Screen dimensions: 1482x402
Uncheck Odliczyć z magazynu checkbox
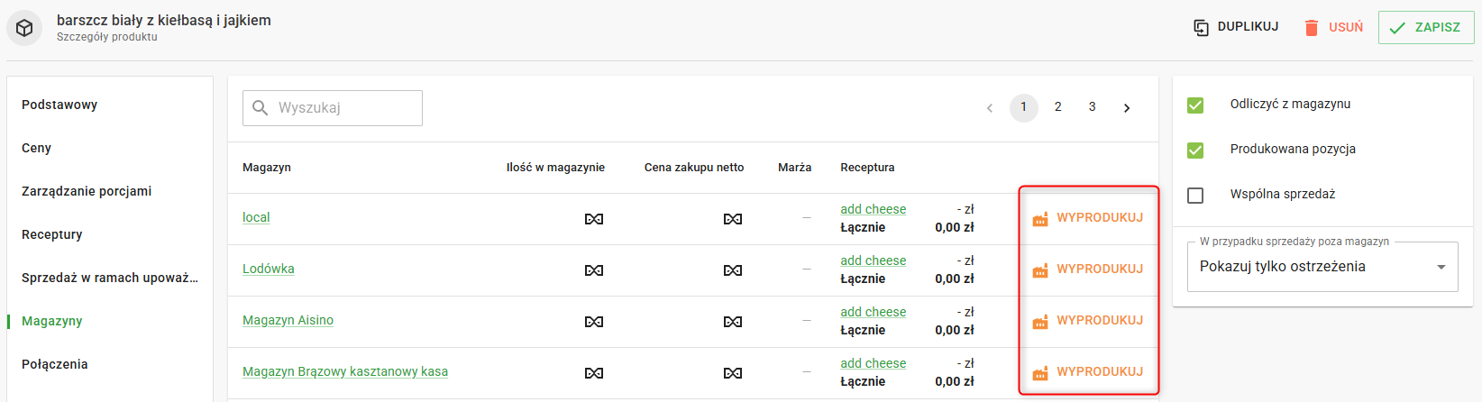coord(1195,105)
